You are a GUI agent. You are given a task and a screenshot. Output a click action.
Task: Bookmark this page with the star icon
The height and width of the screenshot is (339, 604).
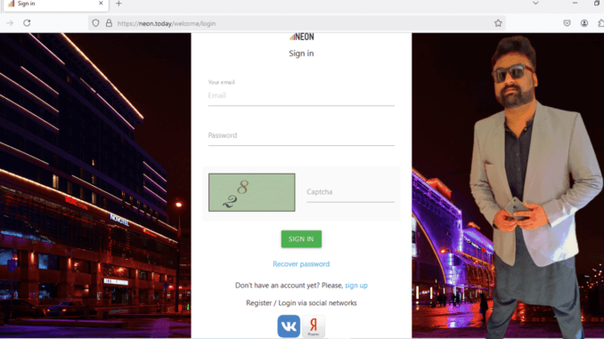498,23
